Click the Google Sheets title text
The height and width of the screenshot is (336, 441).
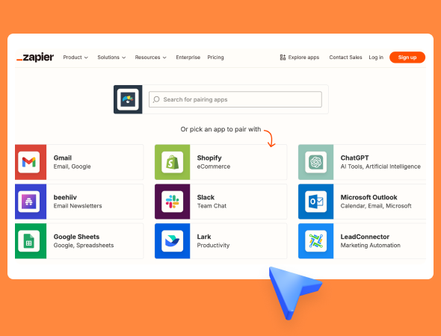pos(76,237)
